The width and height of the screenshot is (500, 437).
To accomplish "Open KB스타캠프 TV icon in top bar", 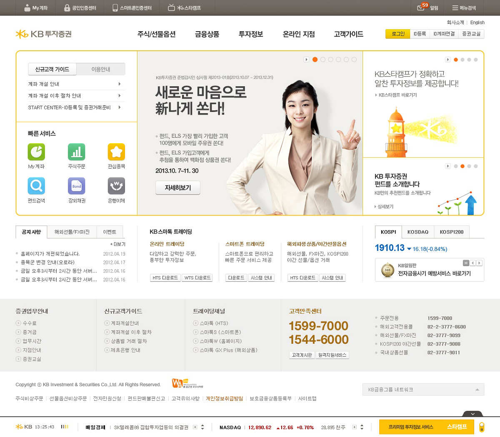I will (184, 8).
